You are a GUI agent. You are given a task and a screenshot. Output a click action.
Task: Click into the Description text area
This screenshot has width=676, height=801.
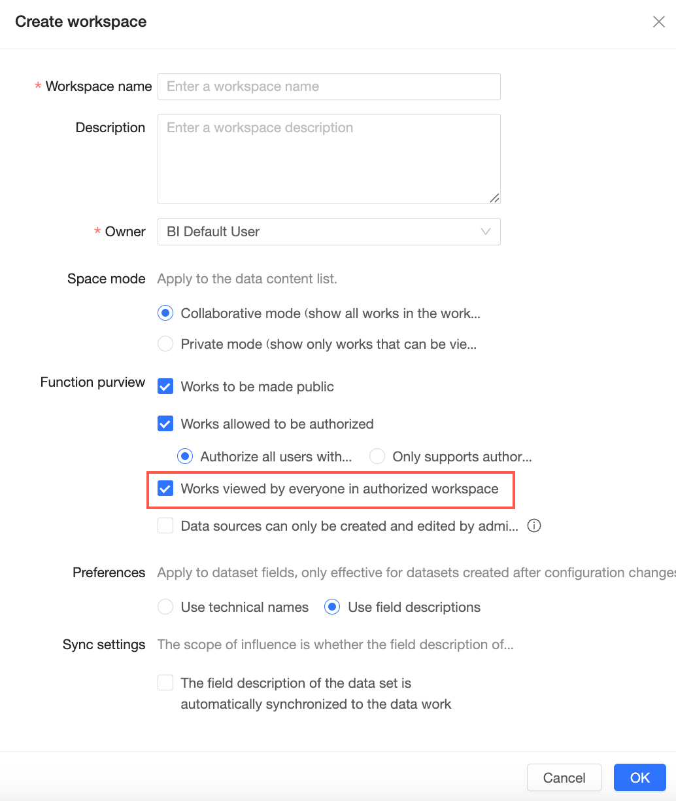329,159
